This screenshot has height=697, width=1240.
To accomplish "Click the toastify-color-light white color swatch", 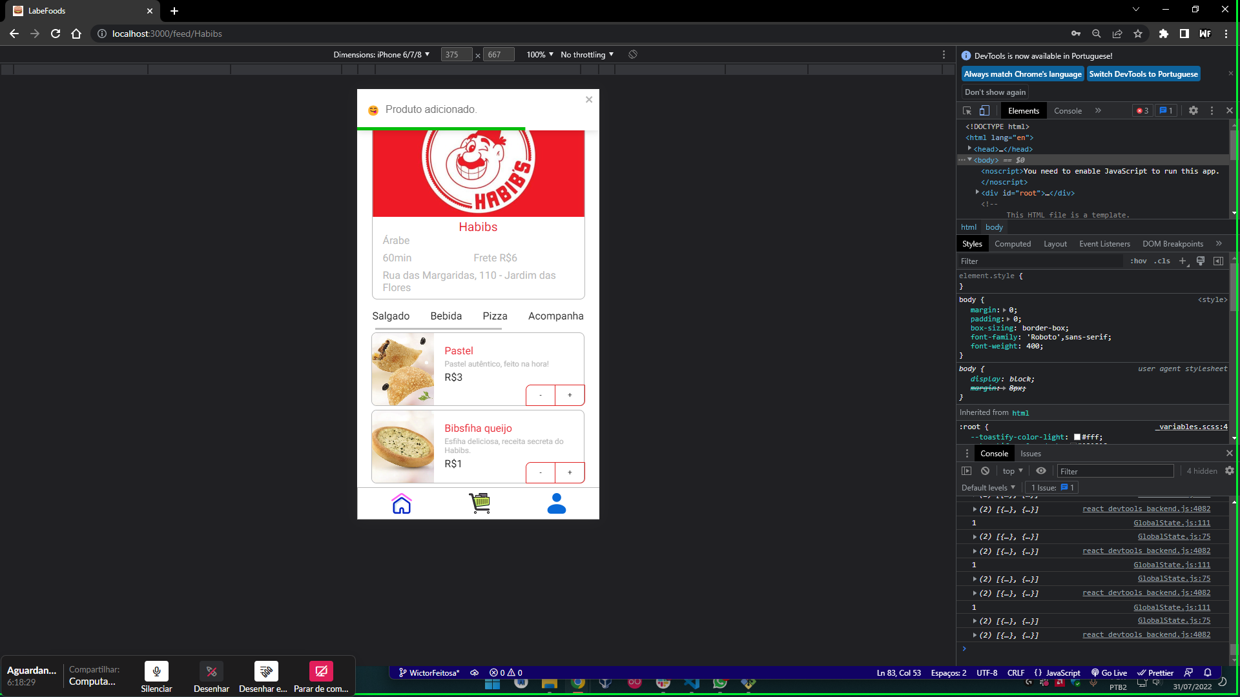I will pyautogui.click(x=1077, y=437).
